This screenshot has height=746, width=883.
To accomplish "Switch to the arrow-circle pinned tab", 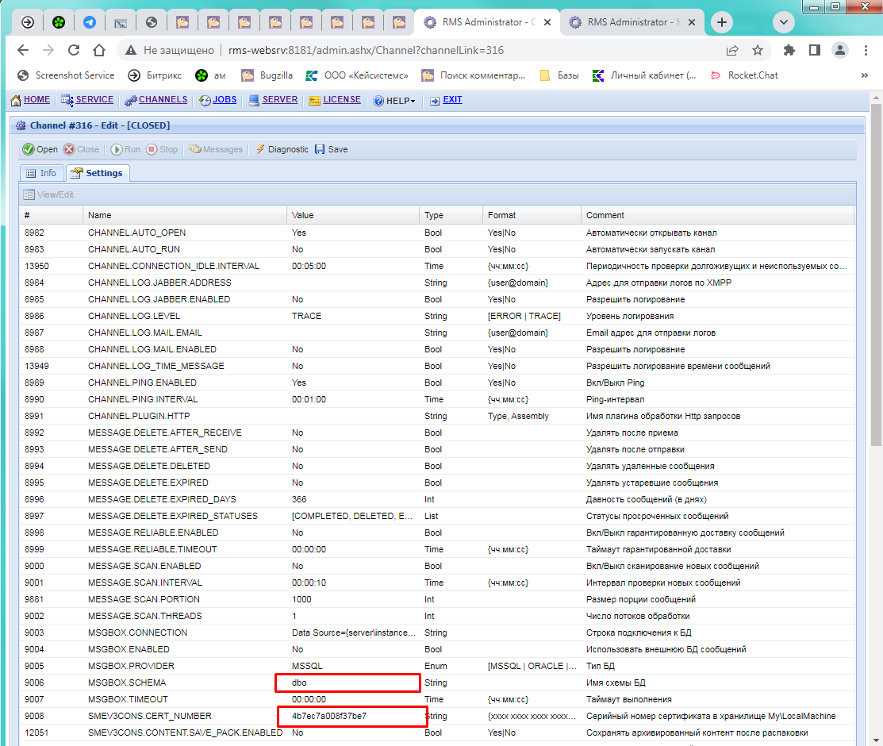I will pos(28,22).
